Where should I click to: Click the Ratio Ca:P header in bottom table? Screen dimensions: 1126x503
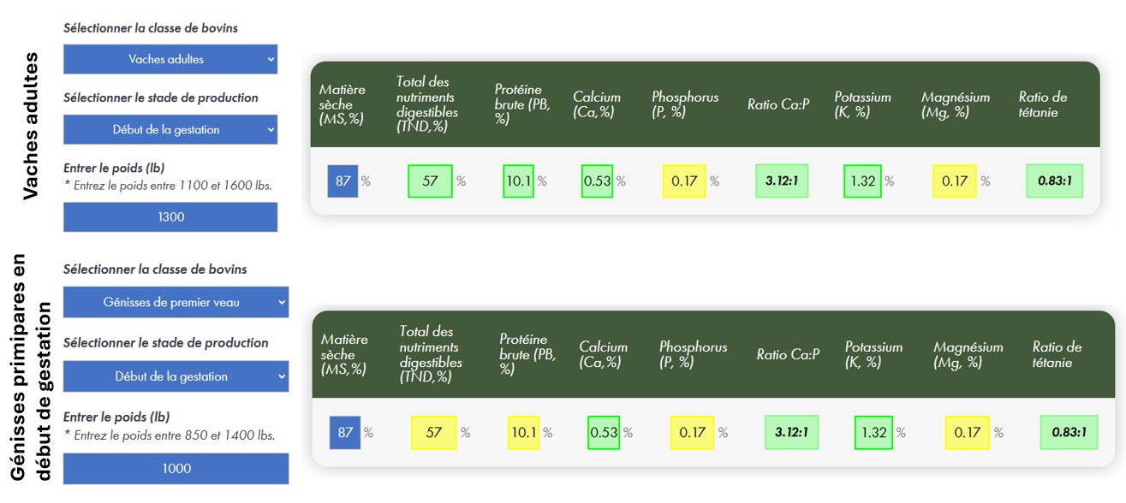(x=788, y=354)
